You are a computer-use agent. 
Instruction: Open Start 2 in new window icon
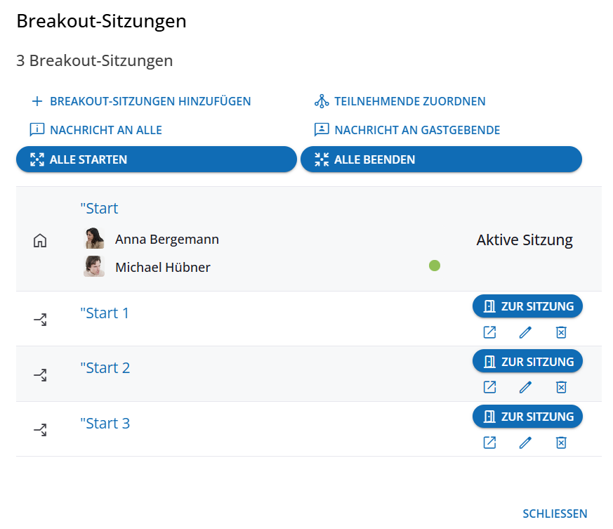489,387
